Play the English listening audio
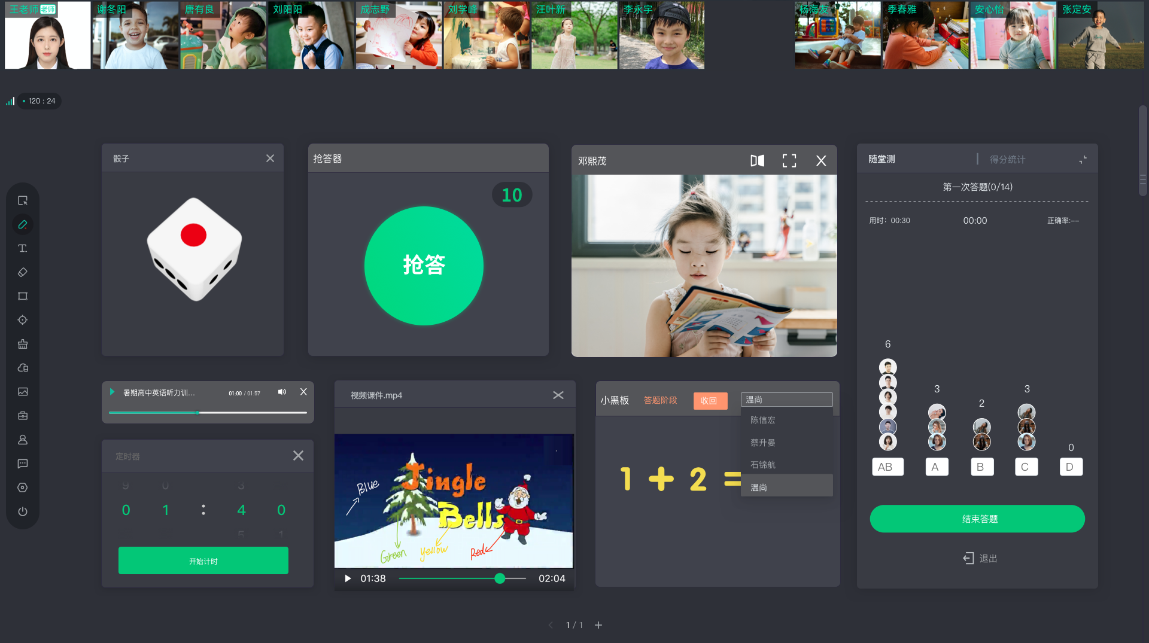This screenshot has height=643, width=1149. coord(112,392)
